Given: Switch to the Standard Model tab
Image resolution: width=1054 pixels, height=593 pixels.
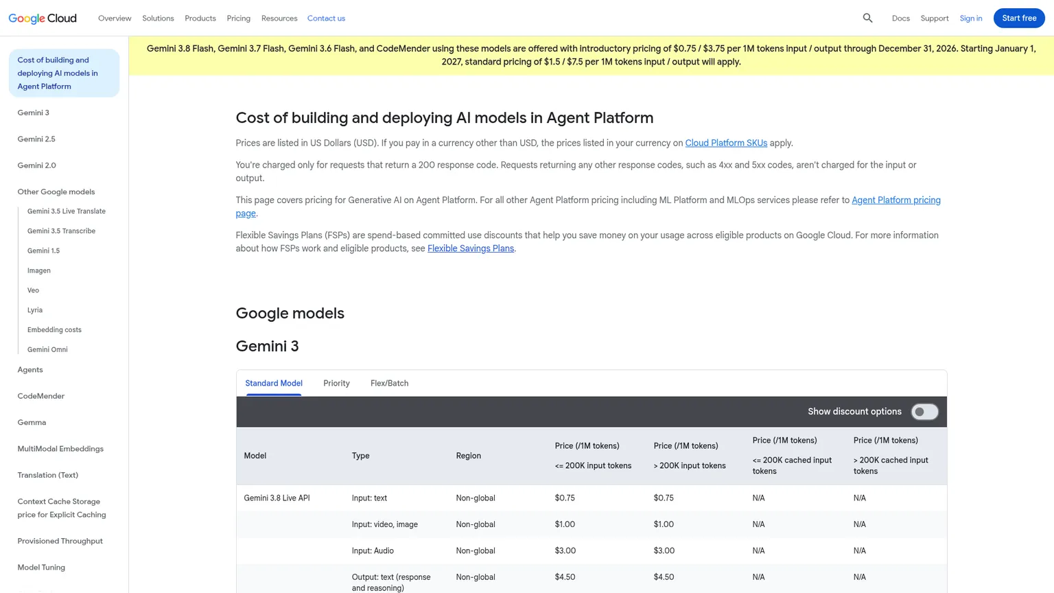Looking at the screenshot, I should [274, 384].
